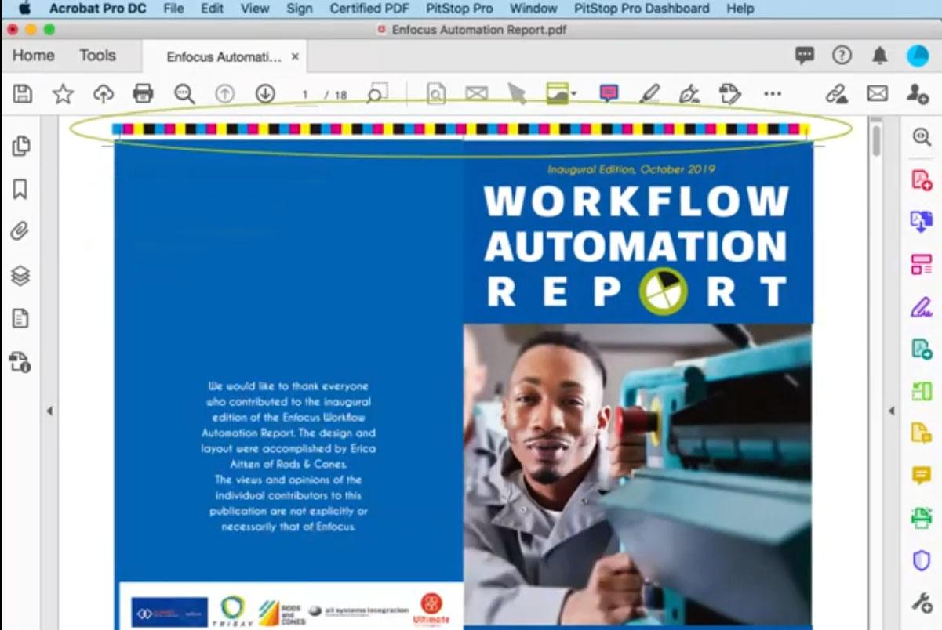The height and width of the screenshot is (630, 942).
Task: Open the search tools magnifier in right pane
Action: pyautogui.click(x=921, y=136)
